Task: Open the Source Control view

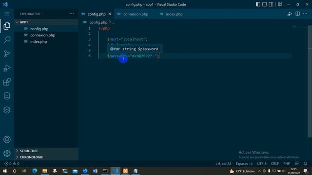Action: (x=7, y=54)
